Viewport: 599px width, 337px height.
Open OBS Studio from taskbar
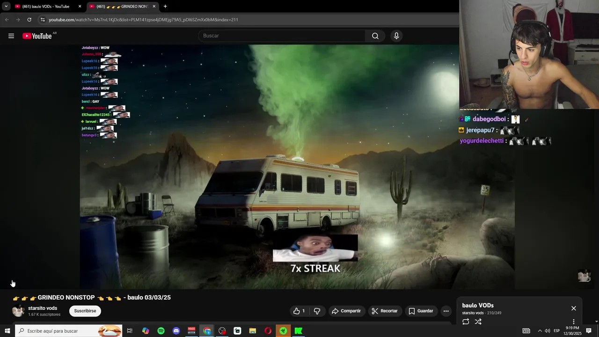click(x=222, y=331)
